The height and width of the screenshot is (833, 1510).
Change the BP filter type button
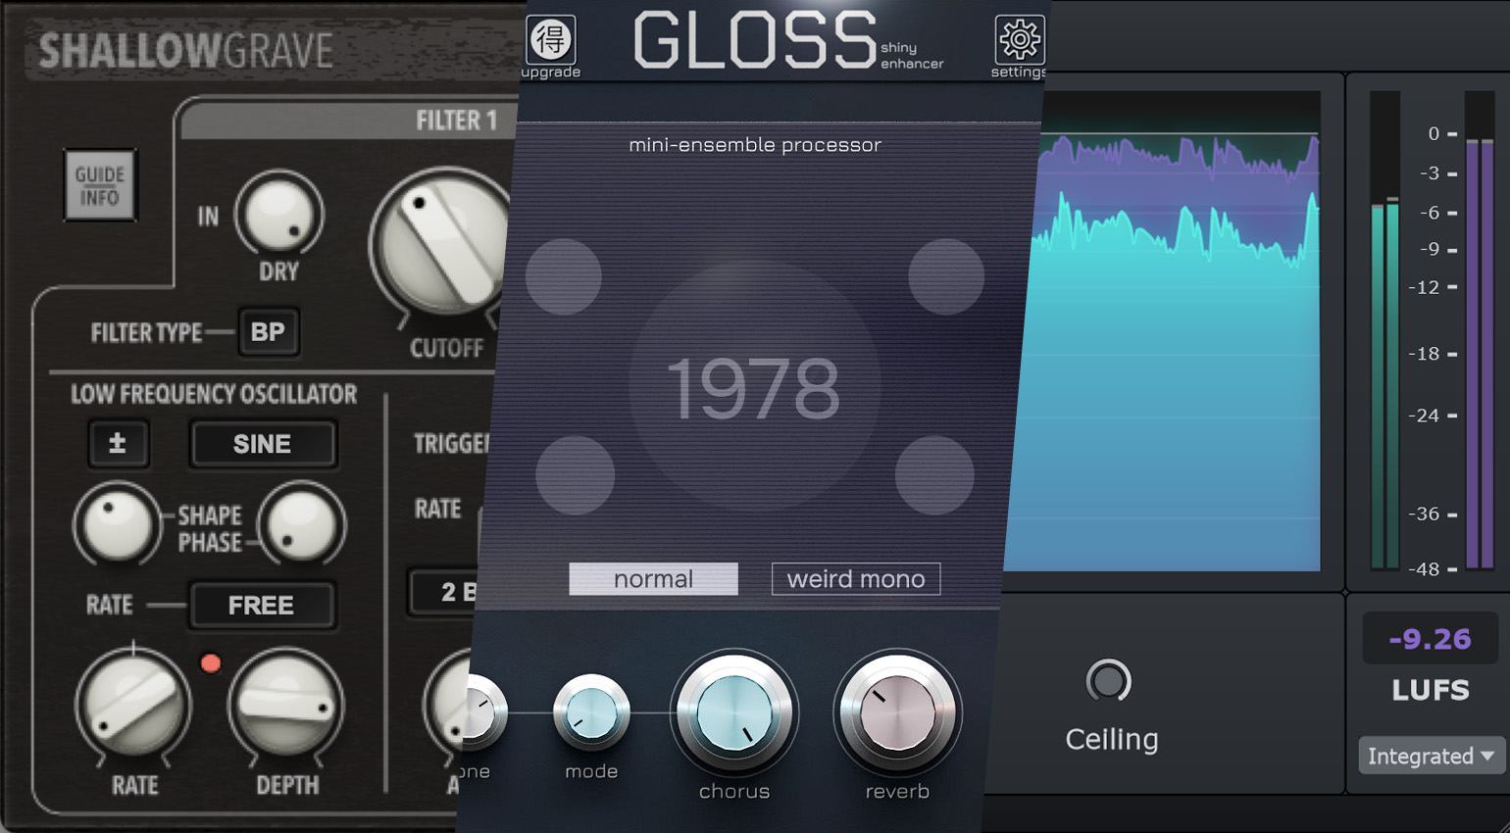click(268, 332)
